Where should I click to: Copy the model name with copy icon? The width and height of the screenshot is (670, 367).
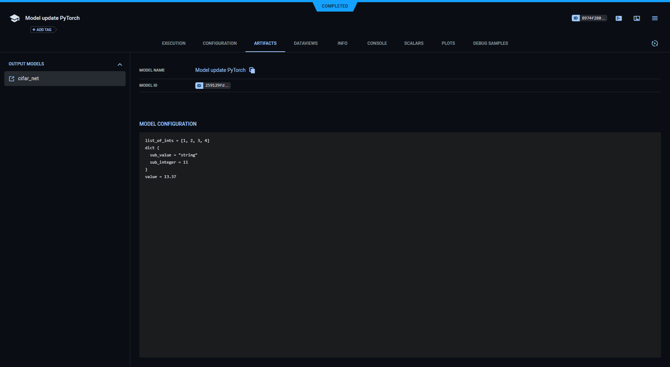[252, 70]
